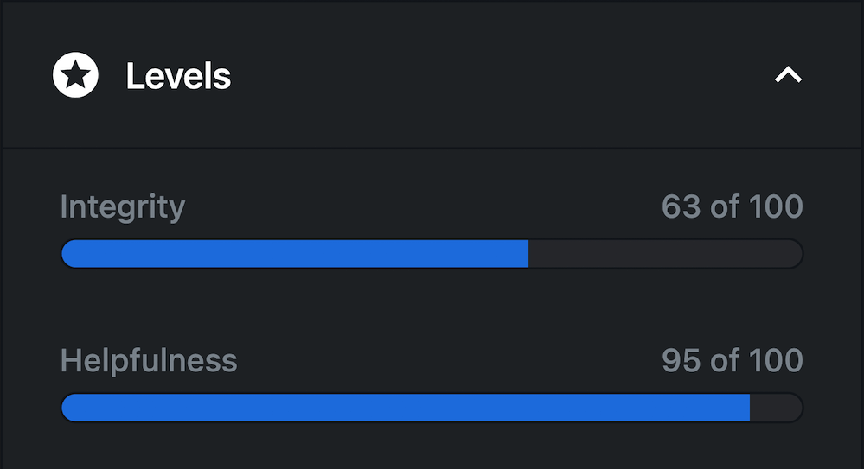The image size is (864, 469).
Task: Click the Levels heading text
Action: tap(178, 77)
